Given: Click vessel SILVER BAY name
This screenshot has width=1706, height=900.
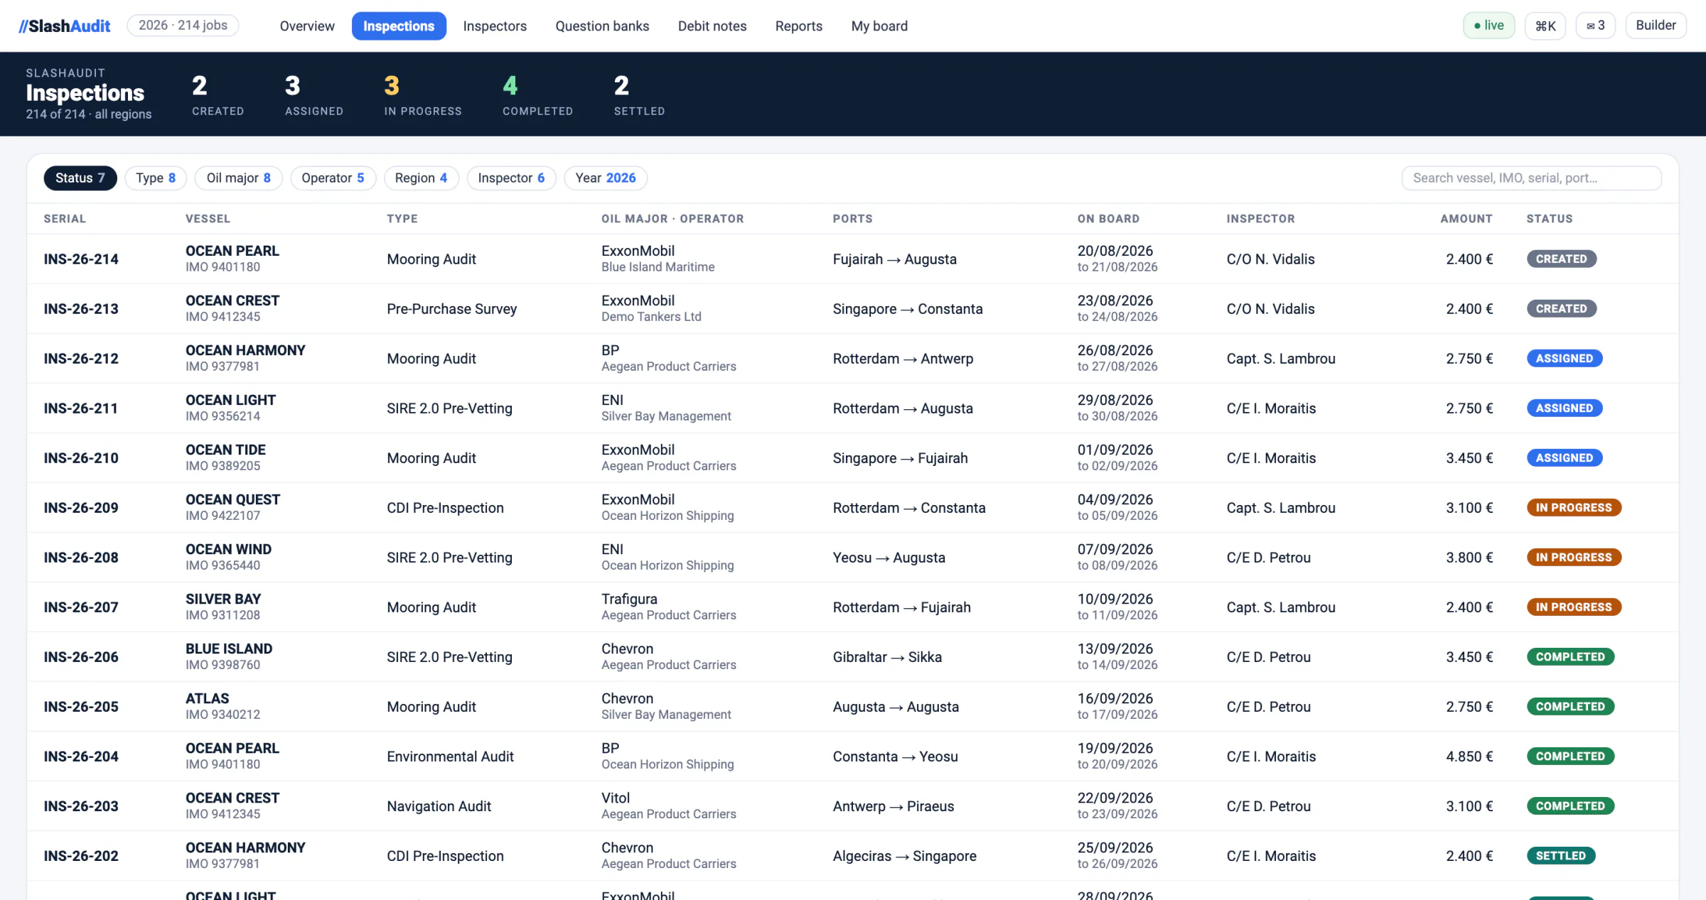Looking at the screenshot, I should coord(223,599).
